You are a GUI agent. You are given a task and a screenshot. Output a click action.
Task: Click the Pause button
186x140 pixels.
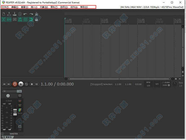[x=37, y=84]
